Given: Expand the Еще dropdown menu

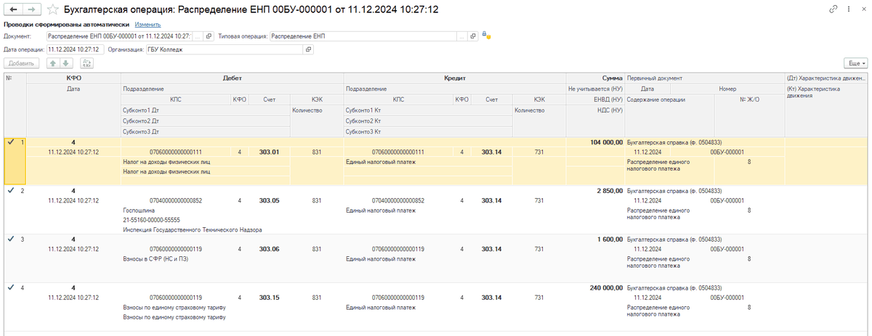Looking at the screenshot, I should point(855,63).
